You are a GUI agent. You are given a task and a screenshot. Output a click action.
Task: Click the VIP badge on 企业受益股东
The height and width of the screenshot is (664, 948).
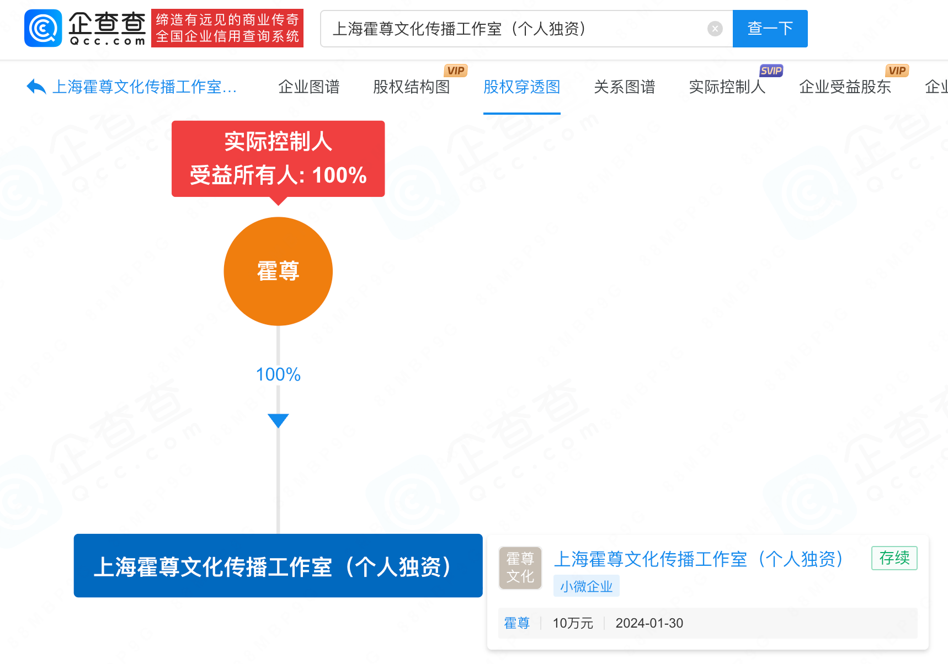coord(897,71)
